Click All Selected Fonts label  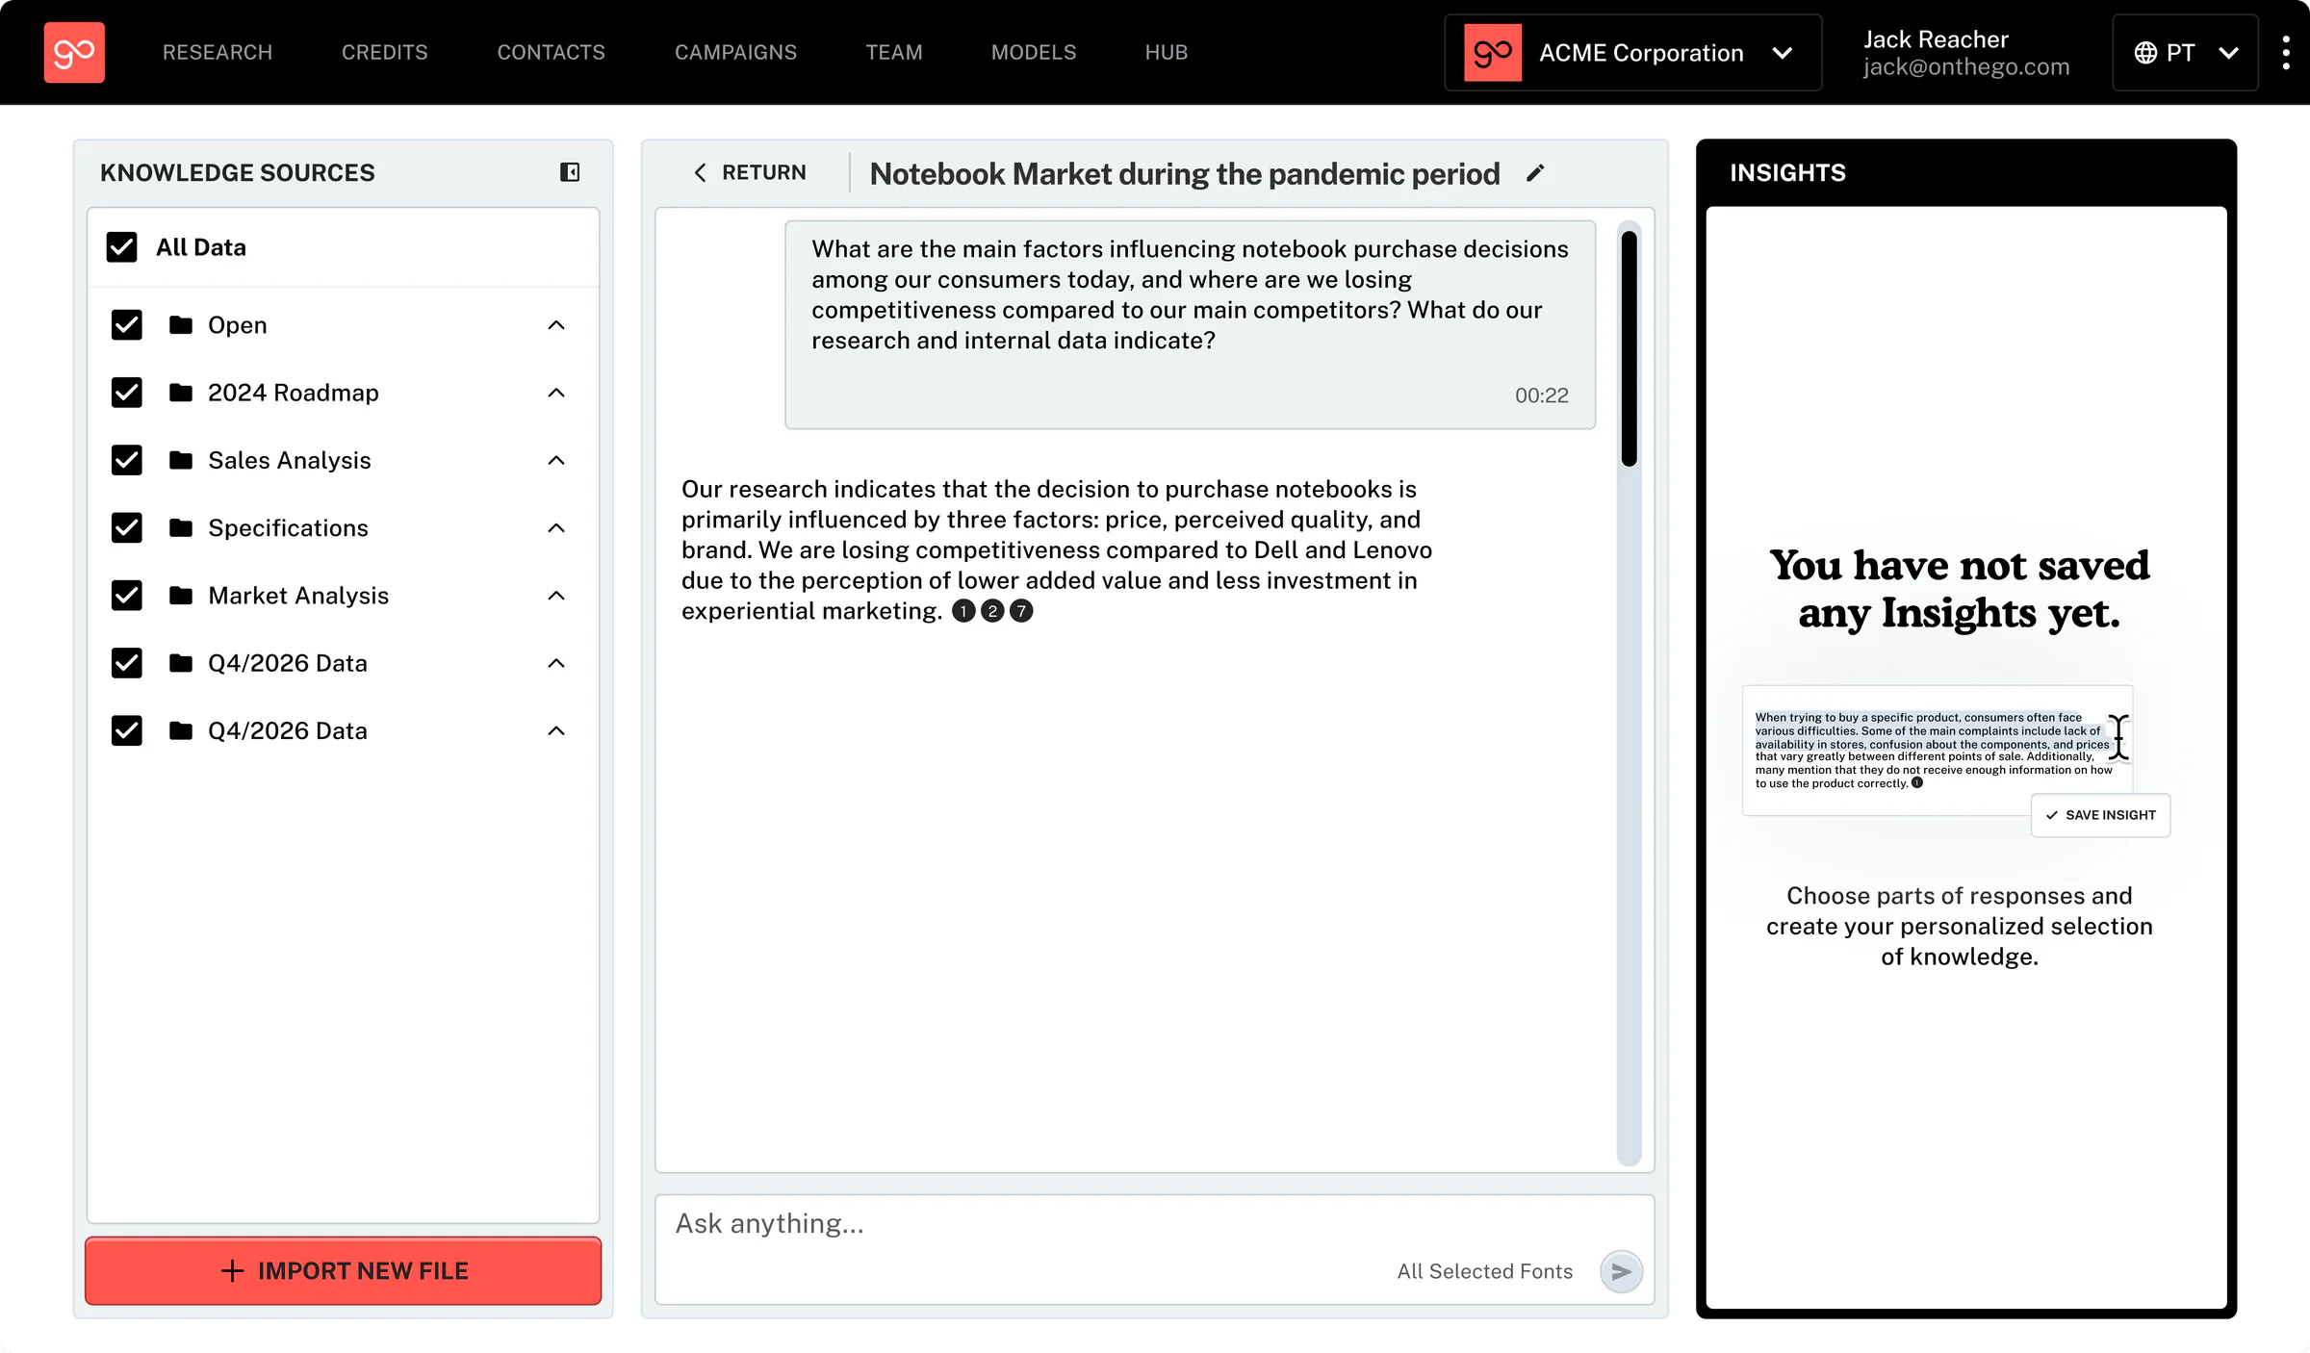click(x=1485, y=1271)
